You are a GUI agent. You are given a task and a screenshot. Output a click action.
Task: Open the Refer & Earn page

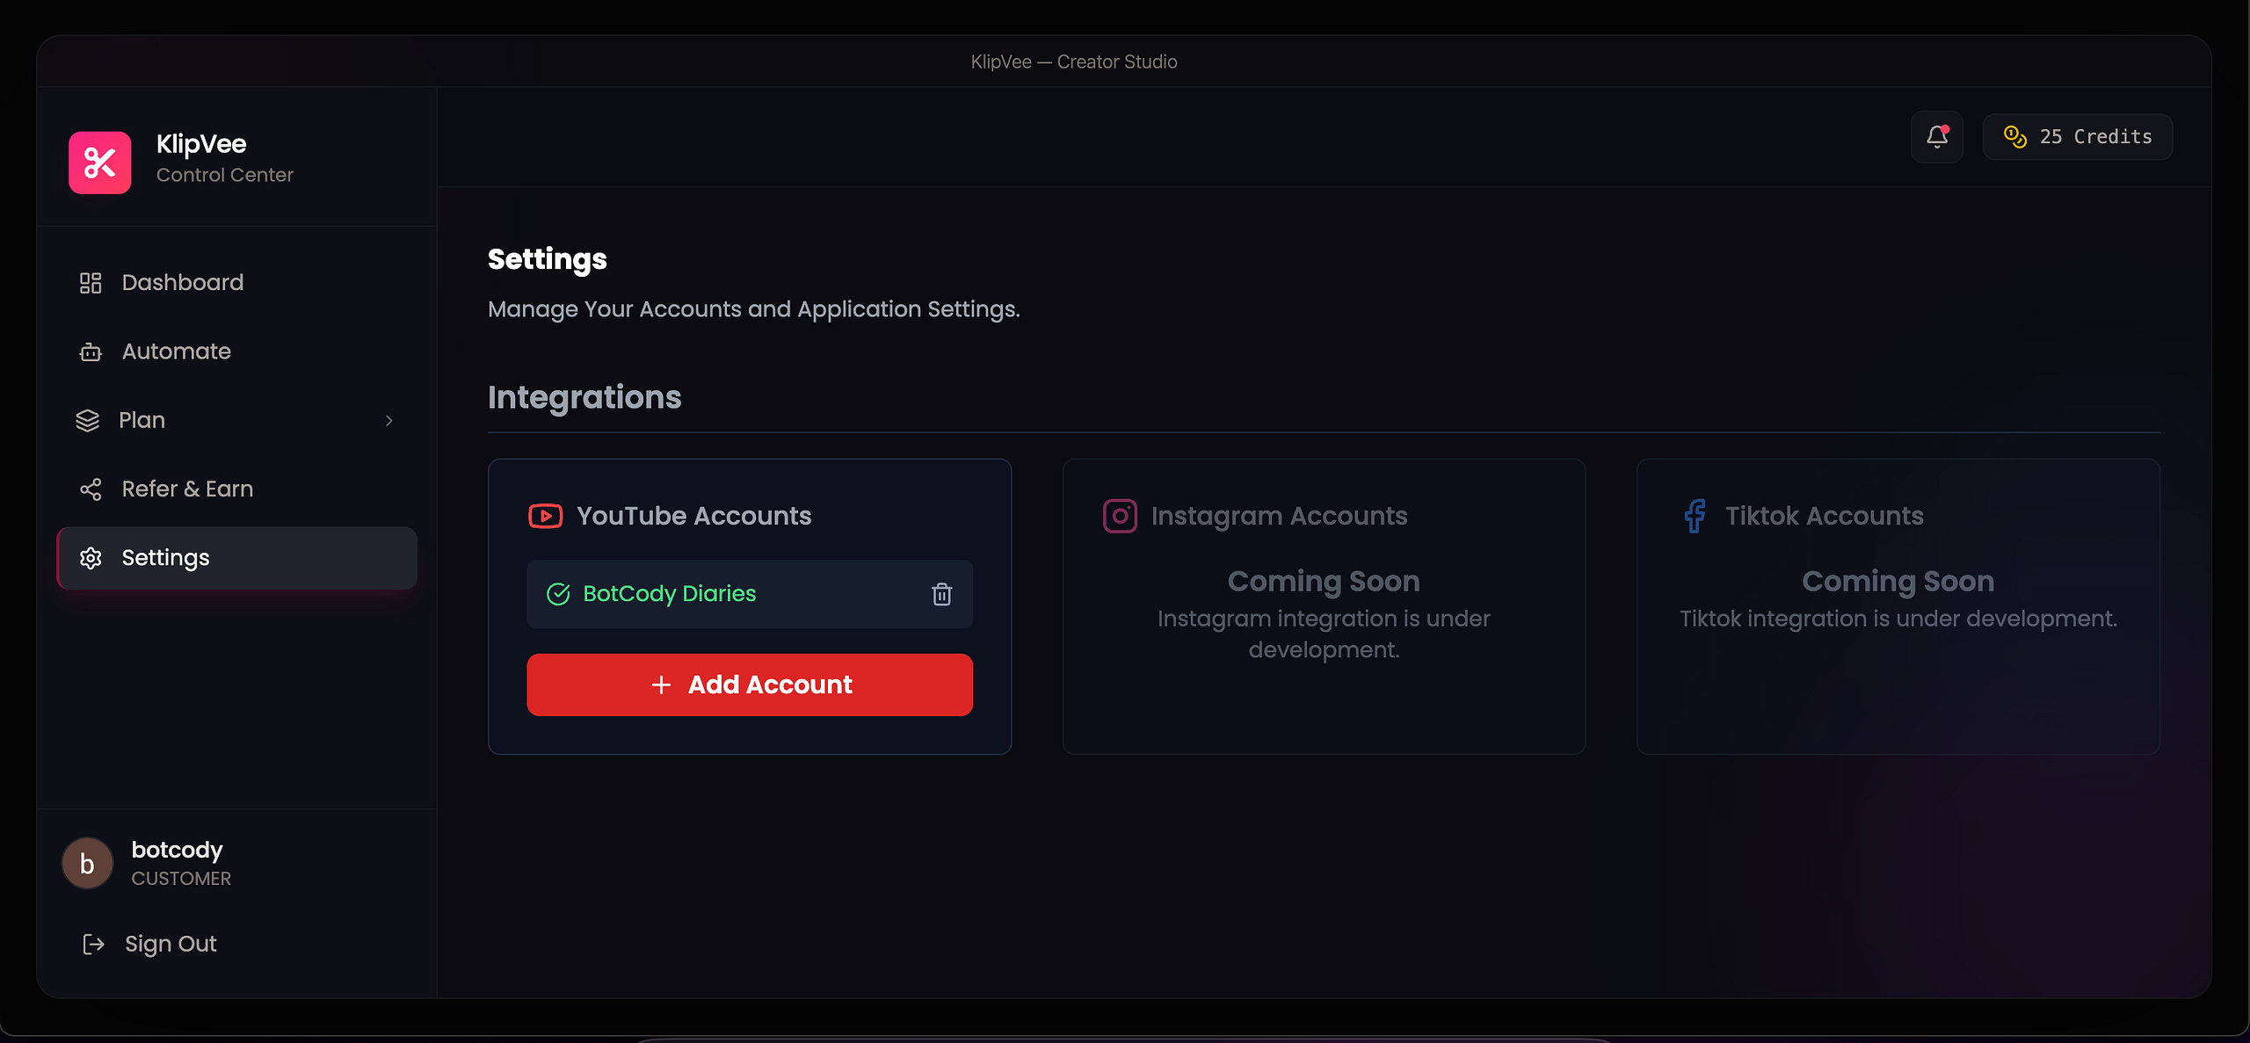click(237, 489)
